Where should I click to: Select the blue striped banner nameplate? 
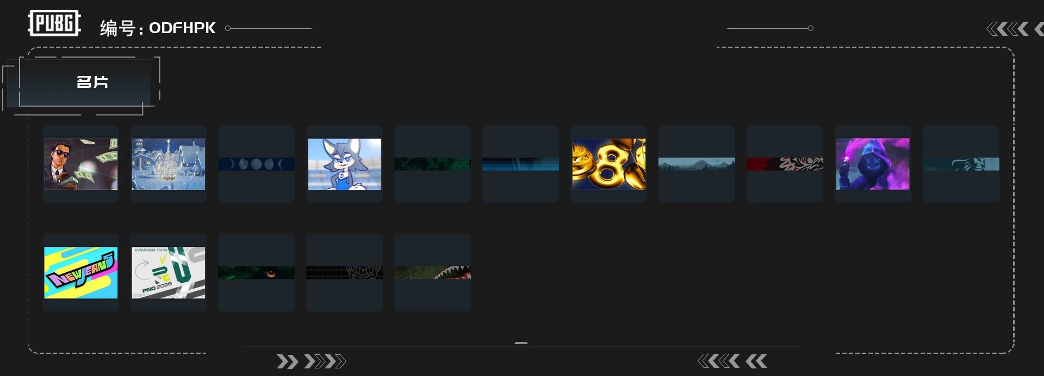[521, 164]
